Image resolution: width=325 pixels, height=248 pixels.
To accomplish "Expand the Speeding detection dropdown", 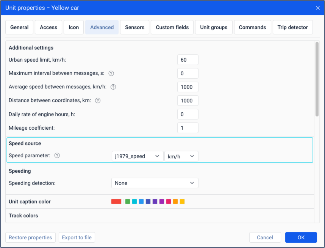I will click(155, 183).
